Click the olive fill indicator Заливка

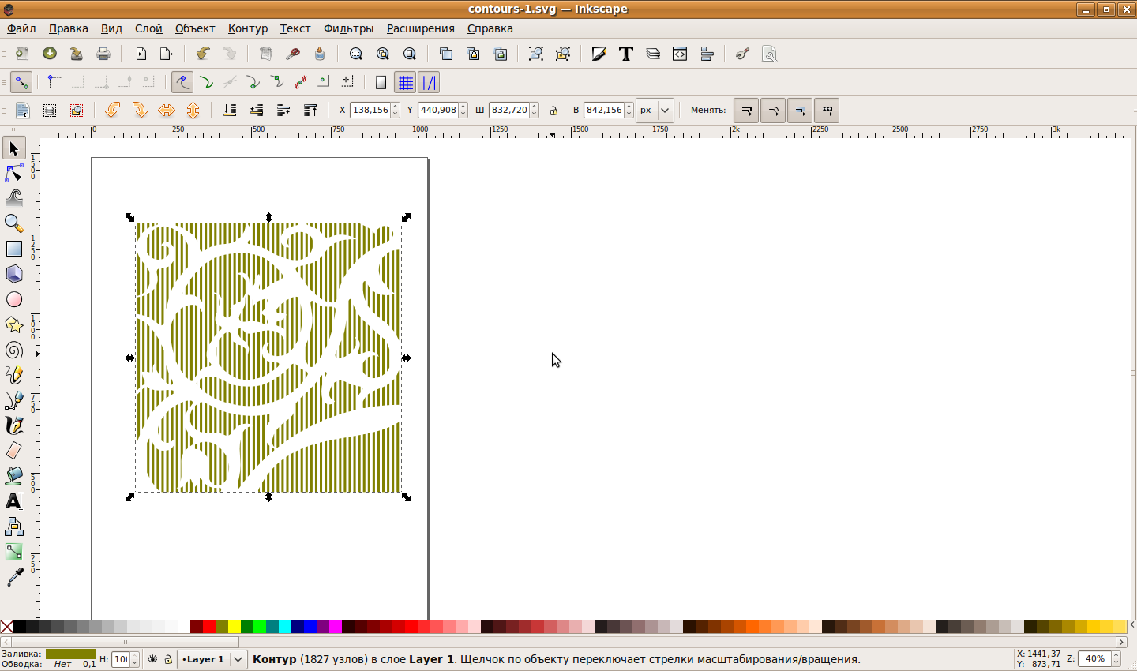(70, 654)
